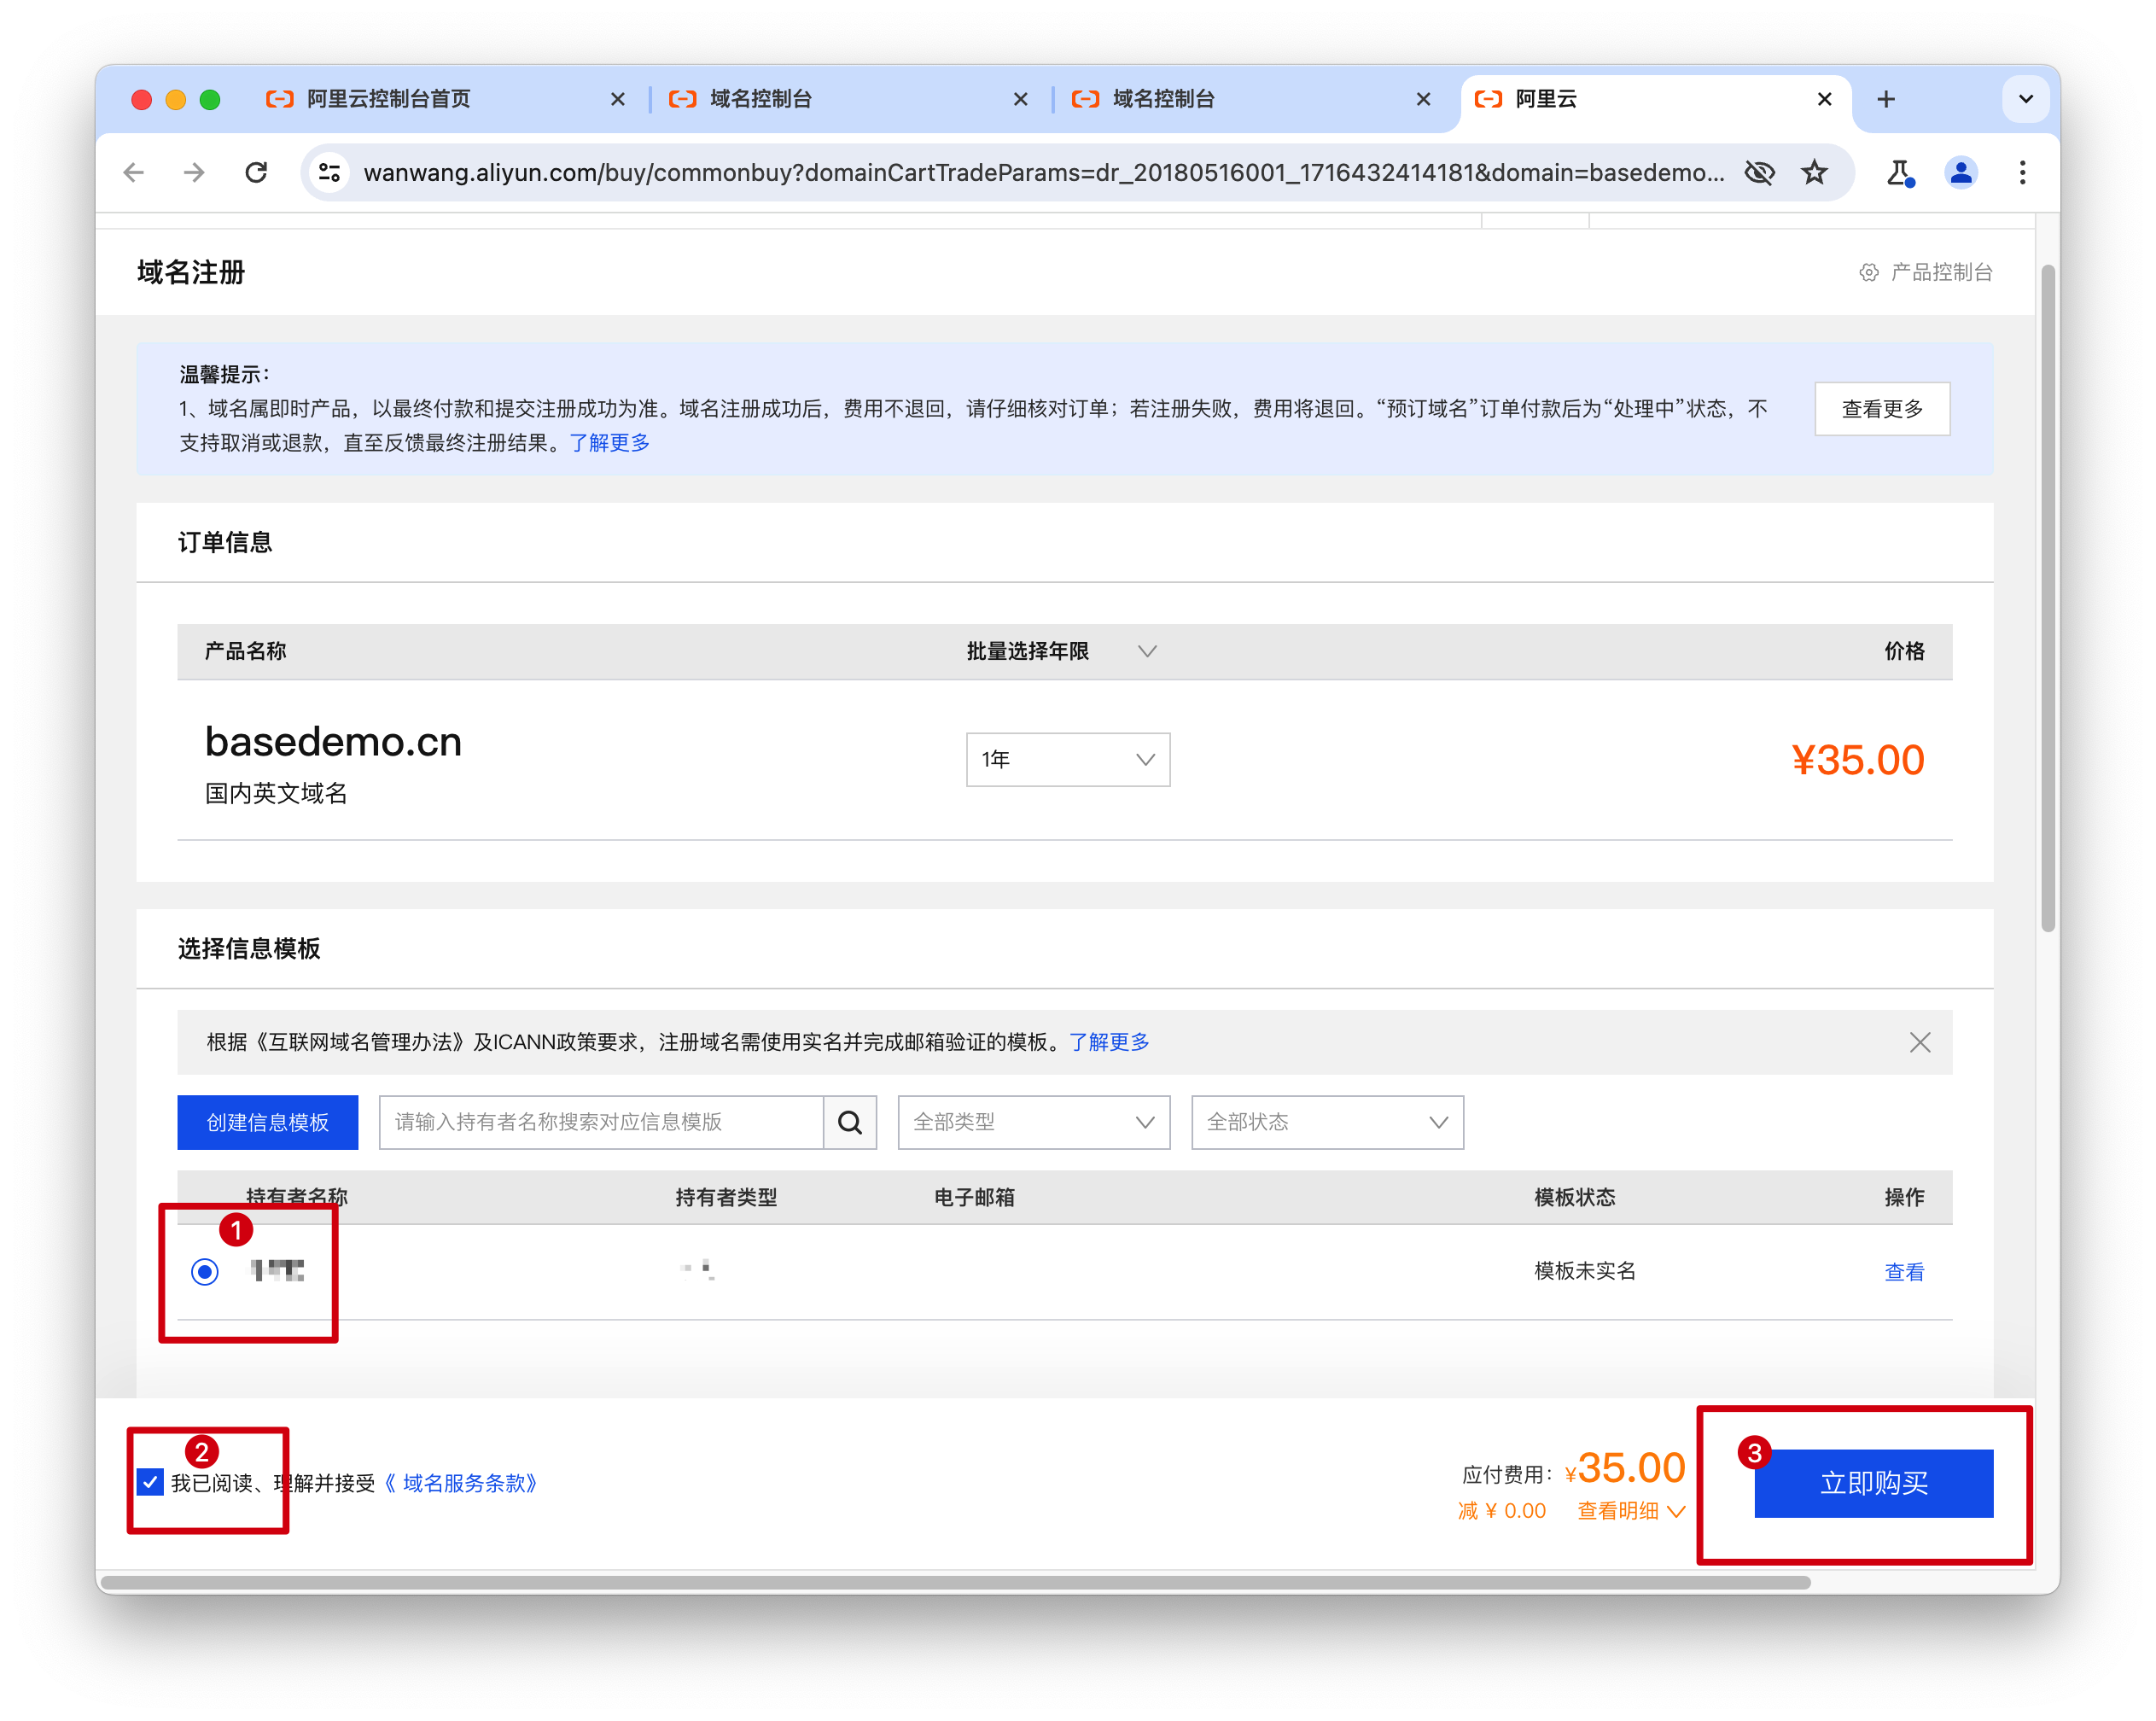Image resolution: width=2156 pixels, height=1721 pixels.
Task: Open 了解更多 link in the template policy notice
Action: click(1109, 1042)
